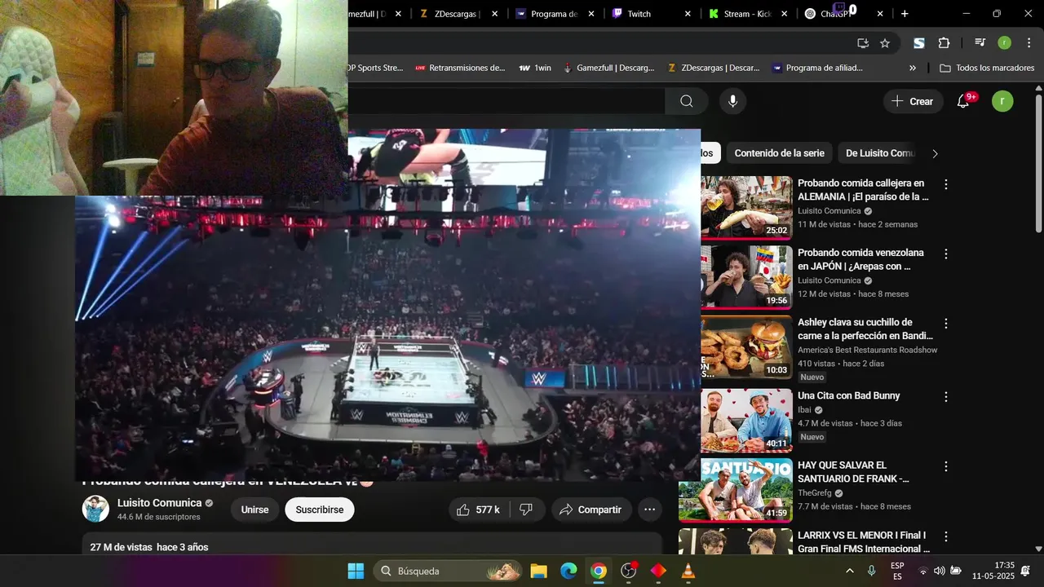Click the YouTube search magnifier button

(687, 101)
